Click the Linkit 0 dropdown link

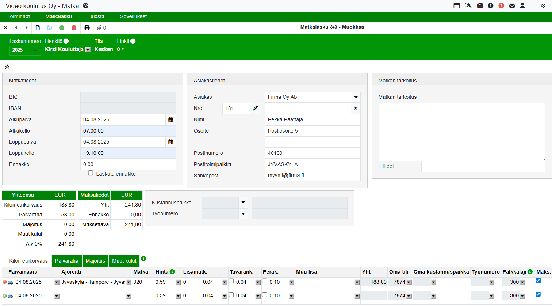(x=120, y=49)
